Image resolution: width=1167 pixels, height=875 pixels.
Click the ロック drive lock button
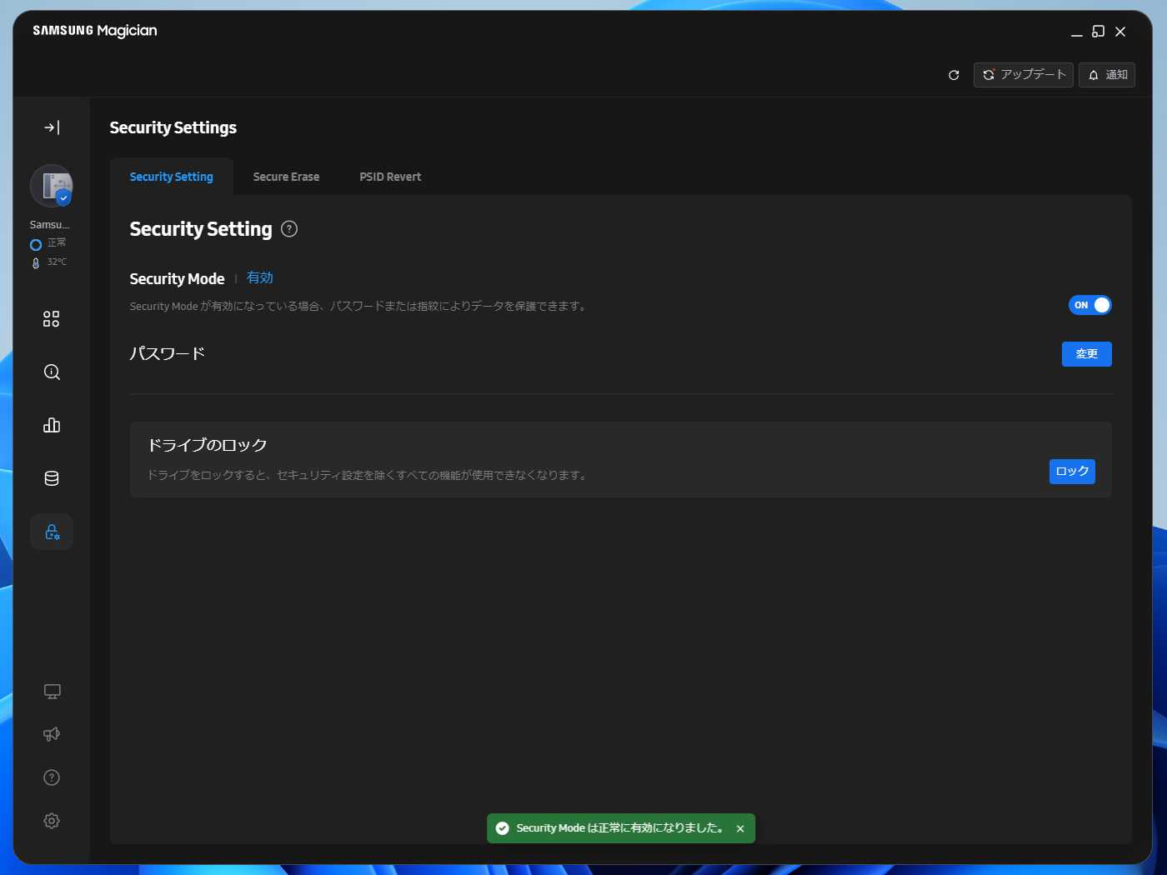pyautogui.click(x=1072, y=472)
